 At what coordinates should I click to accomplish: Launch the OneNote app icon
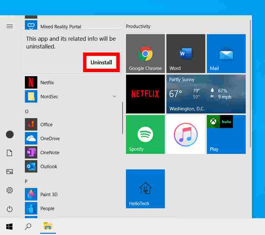(31, 152)
